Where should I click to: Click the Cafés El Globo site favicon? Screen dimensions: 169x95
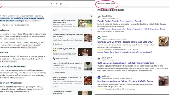[99, 17]
